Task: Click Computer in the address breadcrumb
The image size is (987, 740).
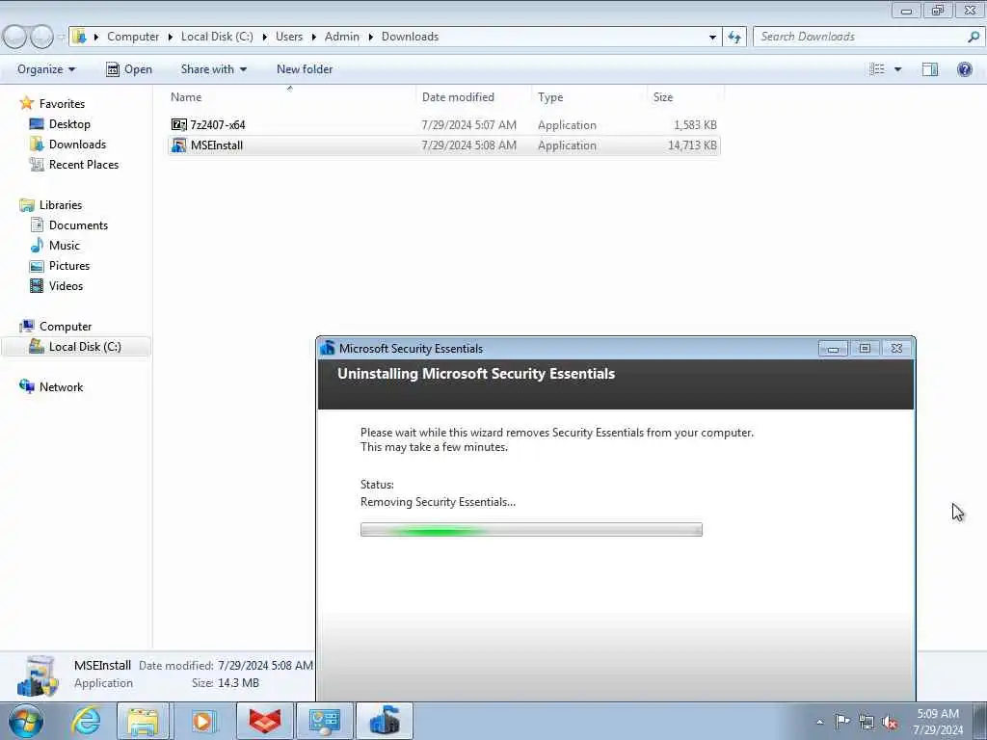Action: pyautogui.click(x=133, y=37)
